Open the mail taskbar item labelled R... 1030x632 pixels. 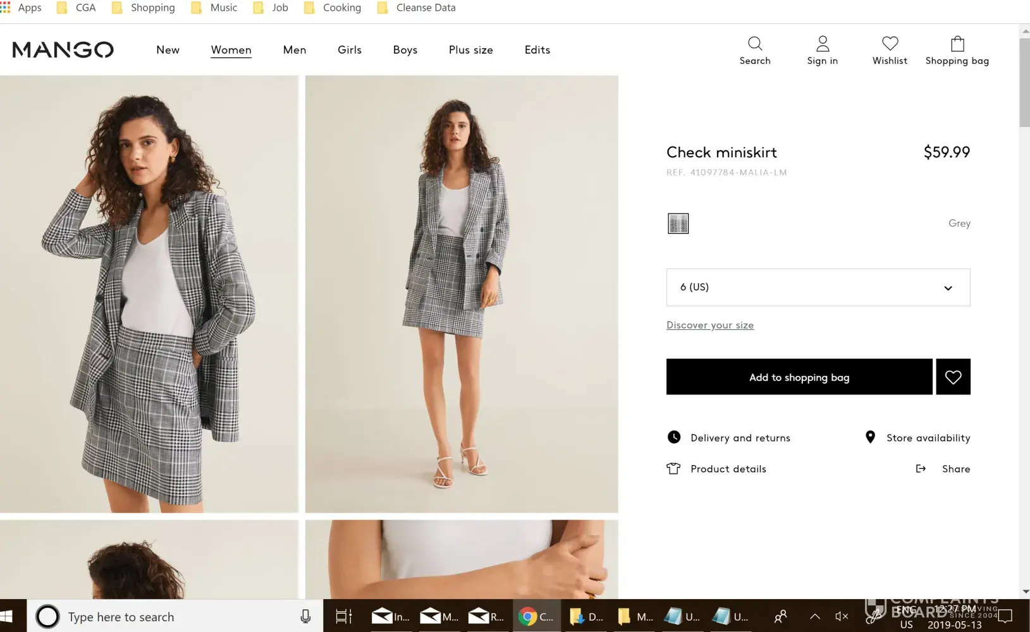tap(487, 616)
